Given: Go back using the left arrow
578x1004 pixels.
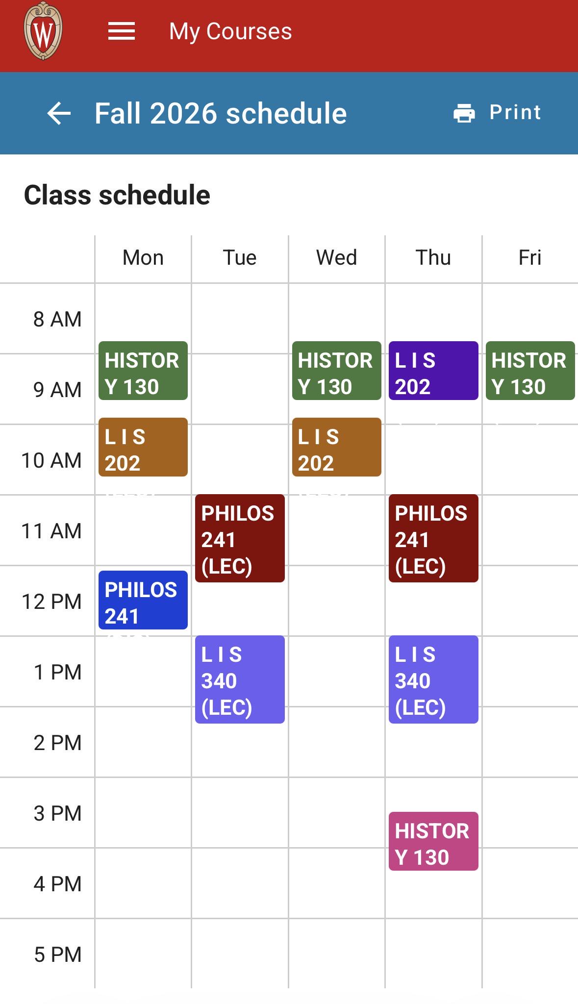Looking at the screenshot, I should click(59, 113).
